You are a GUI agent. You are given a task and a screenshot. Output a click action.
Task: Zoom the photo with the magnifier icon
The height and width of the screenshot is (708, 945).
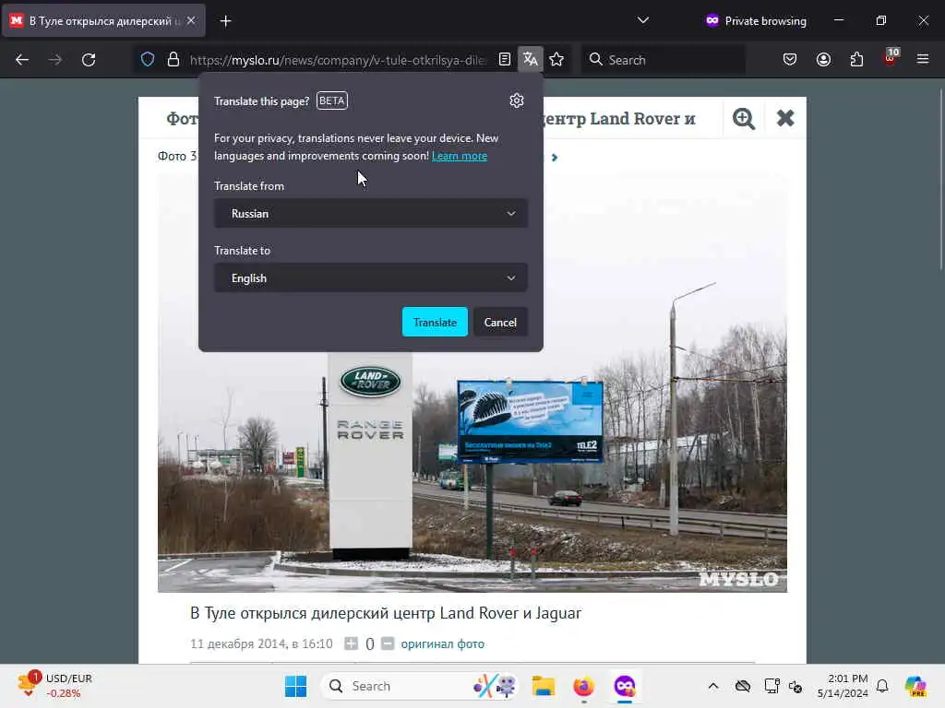tap(744, 118)
